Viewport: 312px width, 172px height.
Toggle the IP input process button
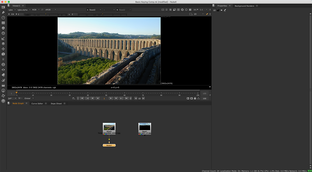[x=42, y=10]
